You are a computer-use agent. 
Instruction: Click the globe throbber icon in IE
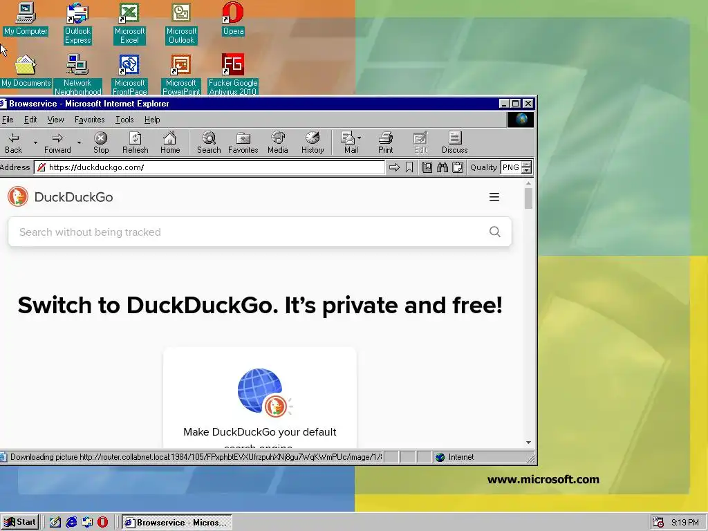coord(521,120)
